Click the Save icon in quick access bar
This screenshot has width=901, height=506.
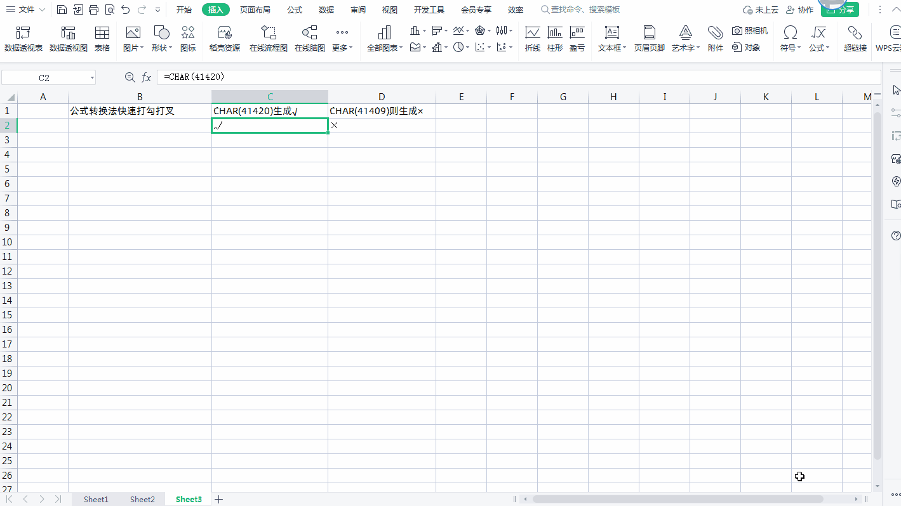click(x=62, y=10)
